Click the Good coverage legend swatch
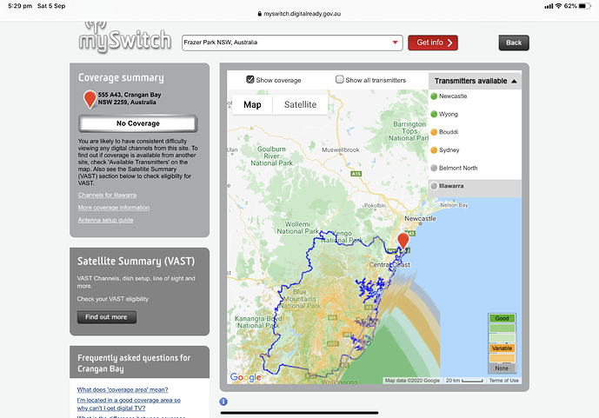This screenshot has width=599, height=418. coord(502,319)
